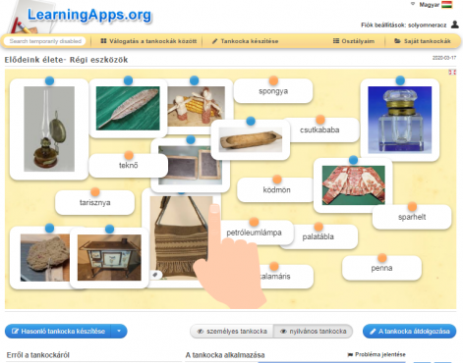463x363 pixels.
Task: Open the Tankocka készítése menu item
Action: 245,41
